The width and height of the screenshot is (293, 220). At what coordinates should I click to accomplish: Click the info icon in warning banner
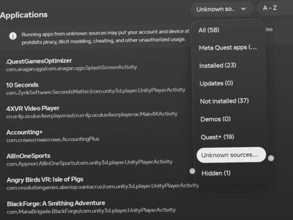coord(13,36)
